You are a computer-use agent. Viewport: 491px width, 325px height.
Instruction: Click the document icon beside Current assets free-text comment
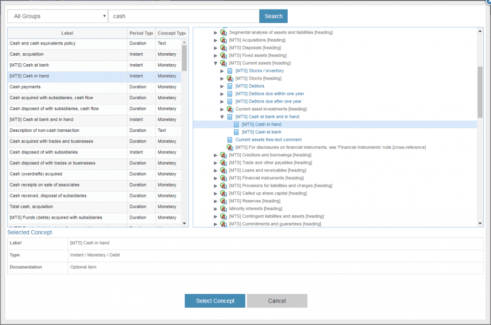[229, 139]
